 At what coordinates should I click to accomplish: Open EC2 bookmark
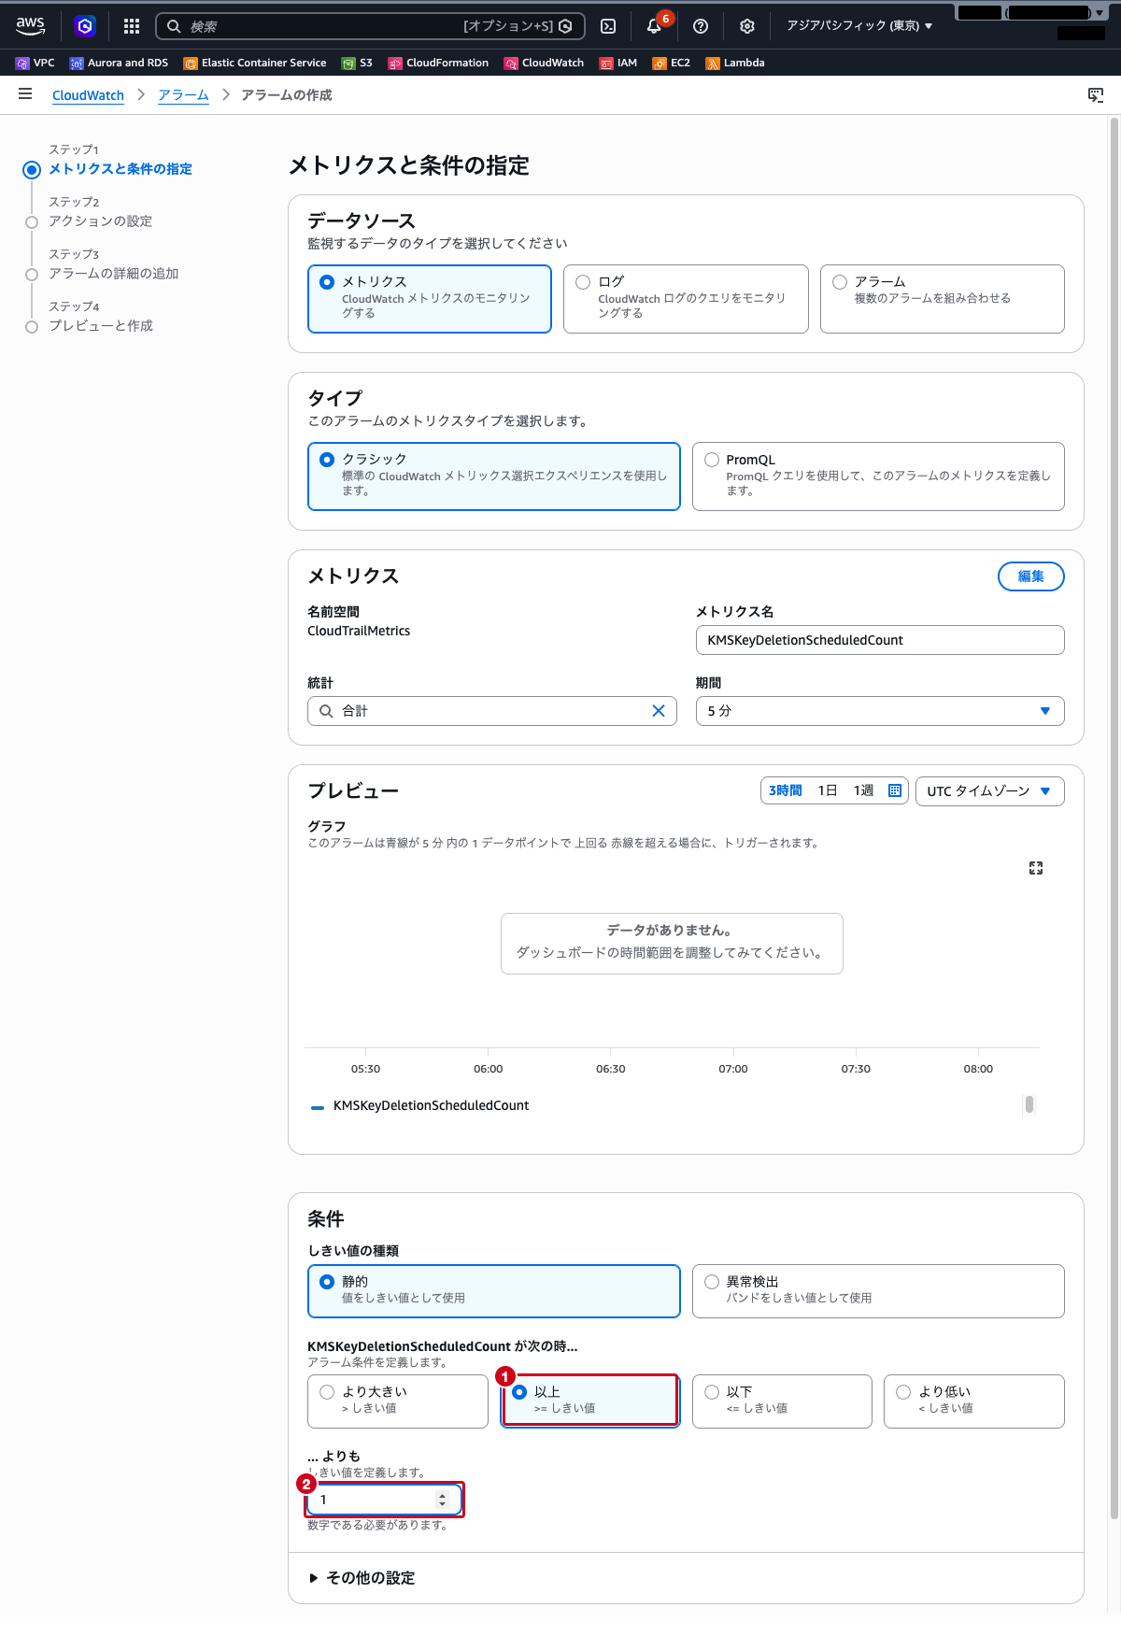[672, 63]
